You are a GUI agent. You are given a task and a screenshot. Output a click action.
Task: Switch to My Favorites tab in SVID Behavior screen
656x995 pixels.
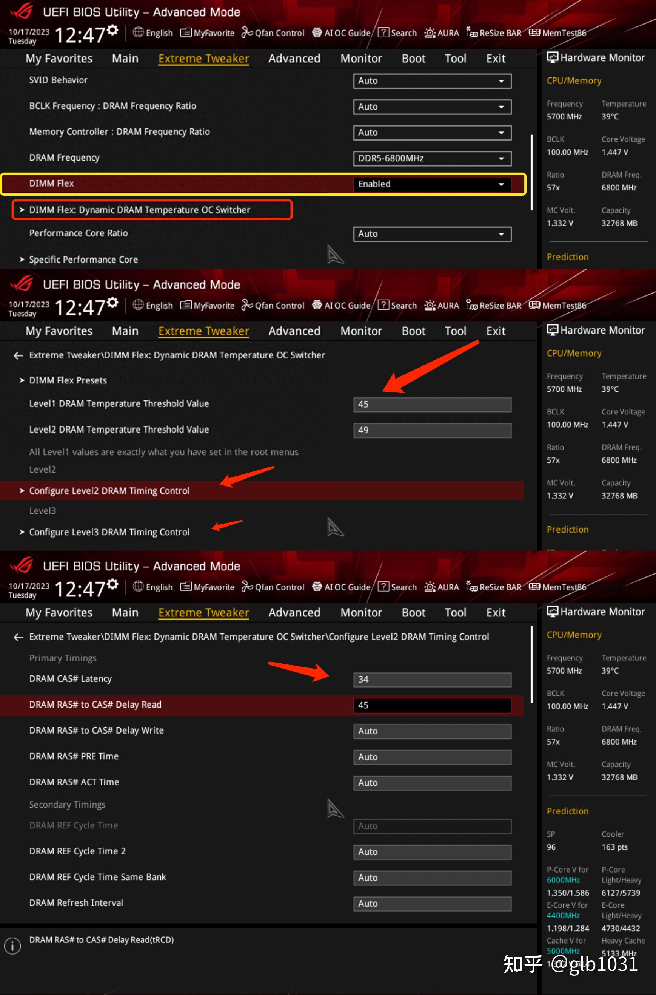tap(59, 59)
